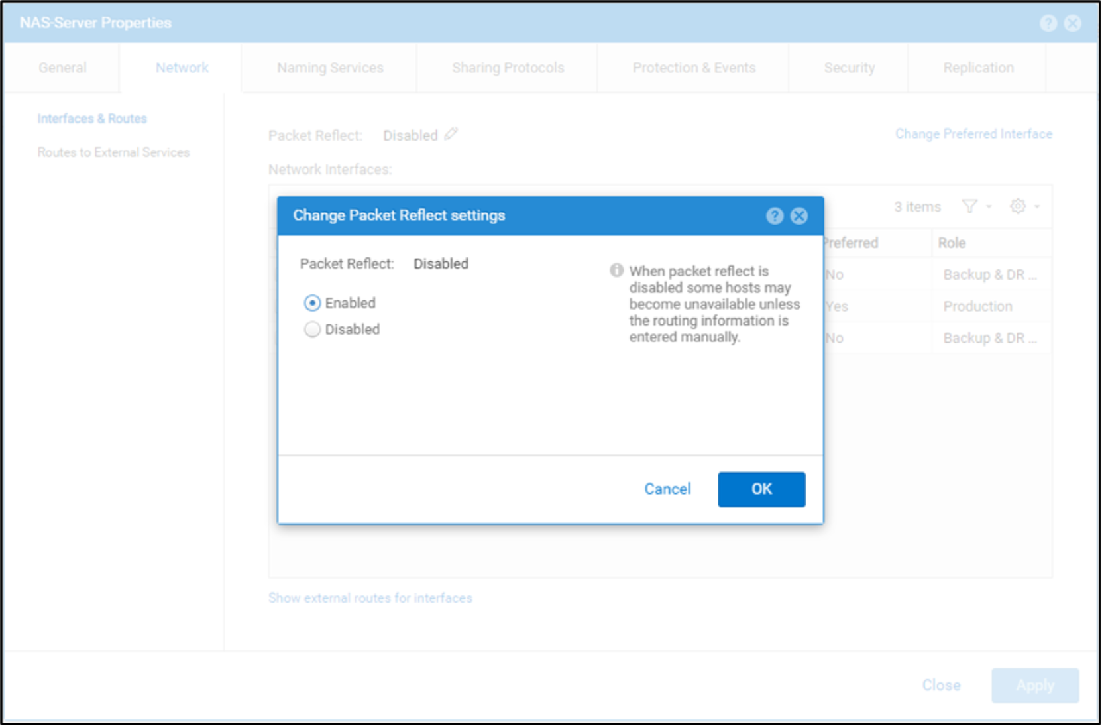
Task: Open the gear settings icon in the table
Action: click(x=1018, y=206)
